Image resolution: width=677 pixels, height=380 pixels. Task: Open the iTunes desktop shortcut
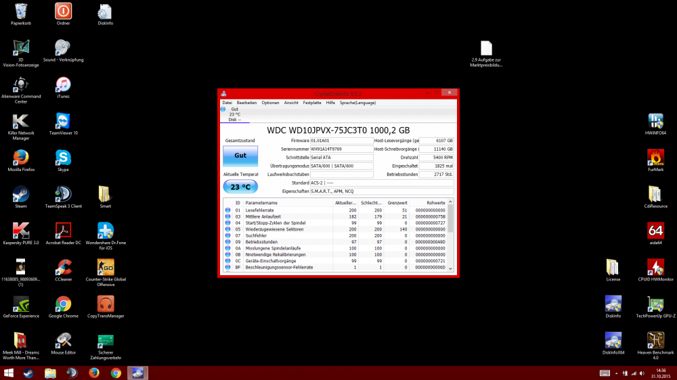63,85
